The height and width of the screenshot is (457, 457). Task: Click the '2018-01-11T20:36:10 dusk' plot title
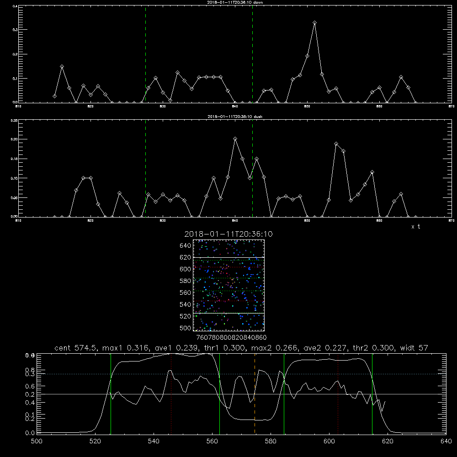[235, 117]
